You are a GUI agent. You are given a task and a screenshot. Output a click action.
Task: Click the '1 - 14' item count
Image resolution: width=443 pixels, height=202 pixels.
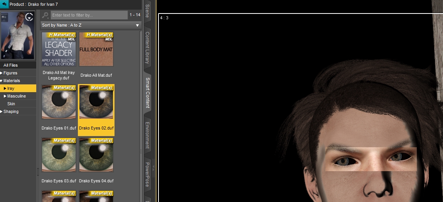pyautogui.click(x=135, y=15)
